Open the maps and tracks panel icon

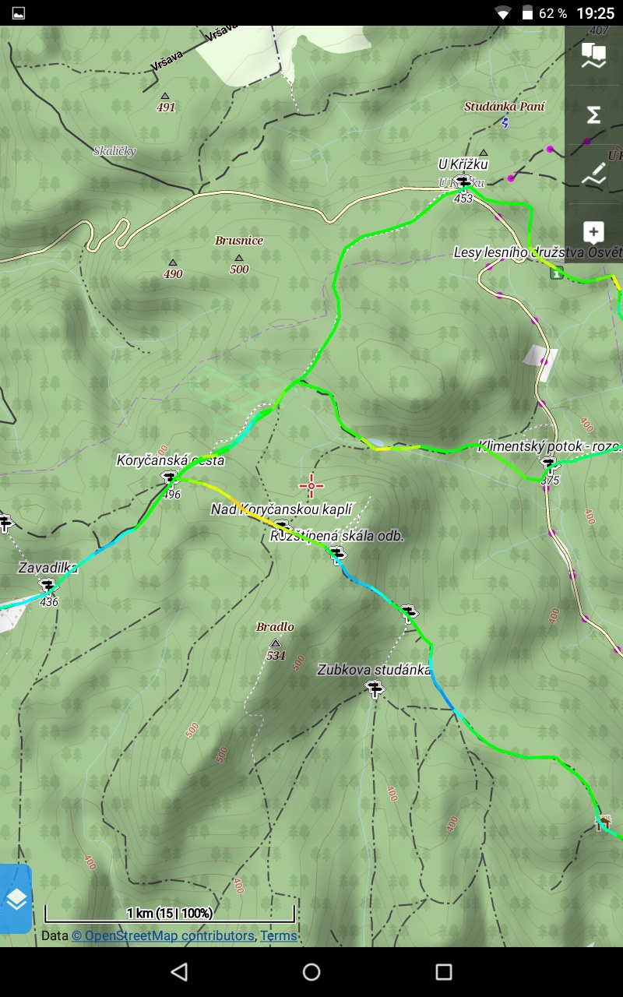tap(593, 55)
